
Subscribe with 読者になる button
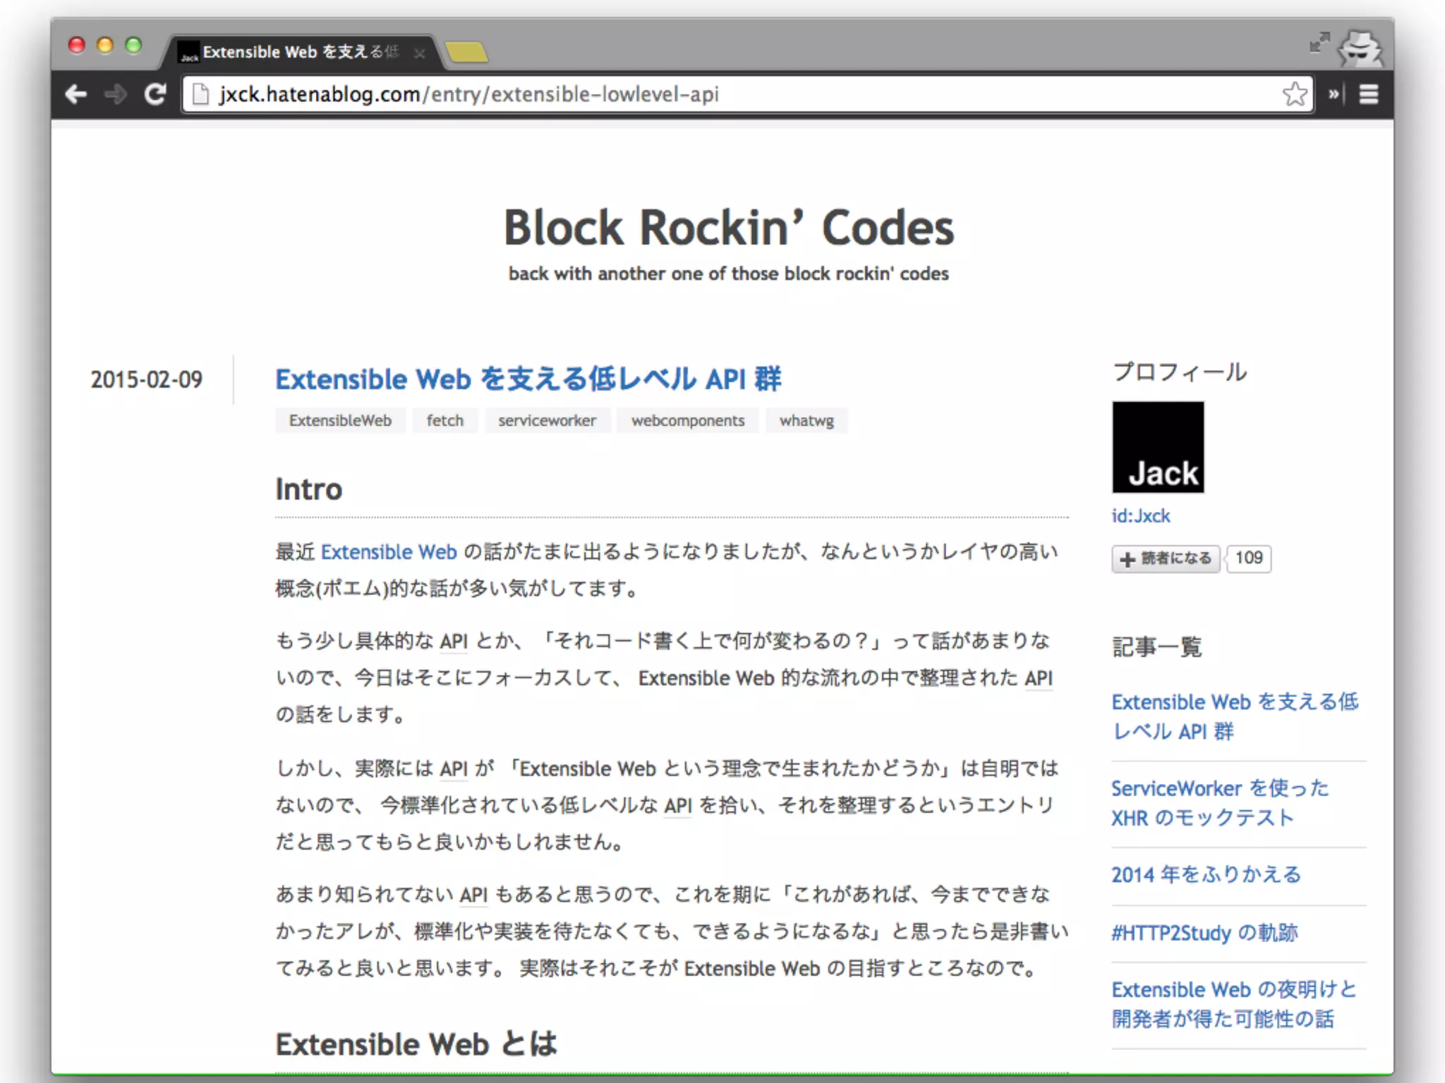point(1166,558)
